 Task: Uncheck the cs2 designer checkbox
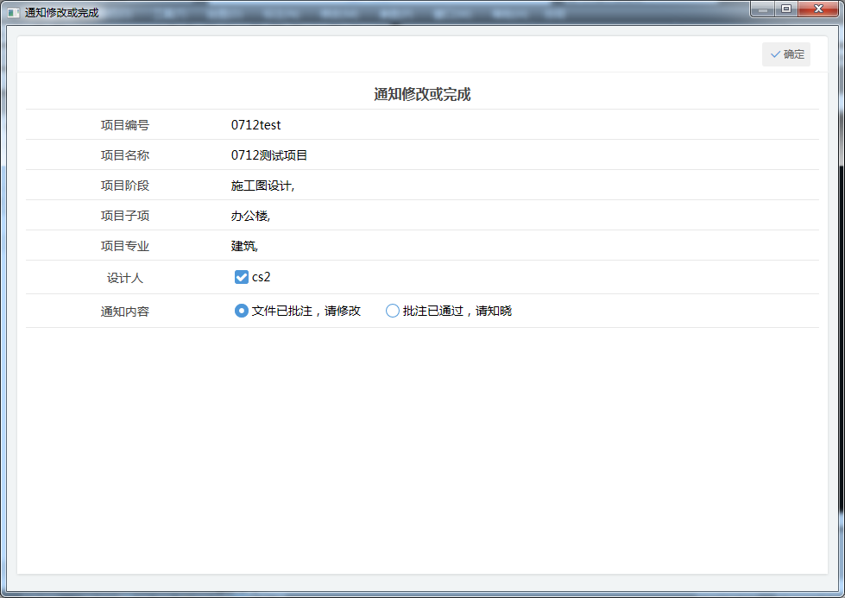[242, 277]
